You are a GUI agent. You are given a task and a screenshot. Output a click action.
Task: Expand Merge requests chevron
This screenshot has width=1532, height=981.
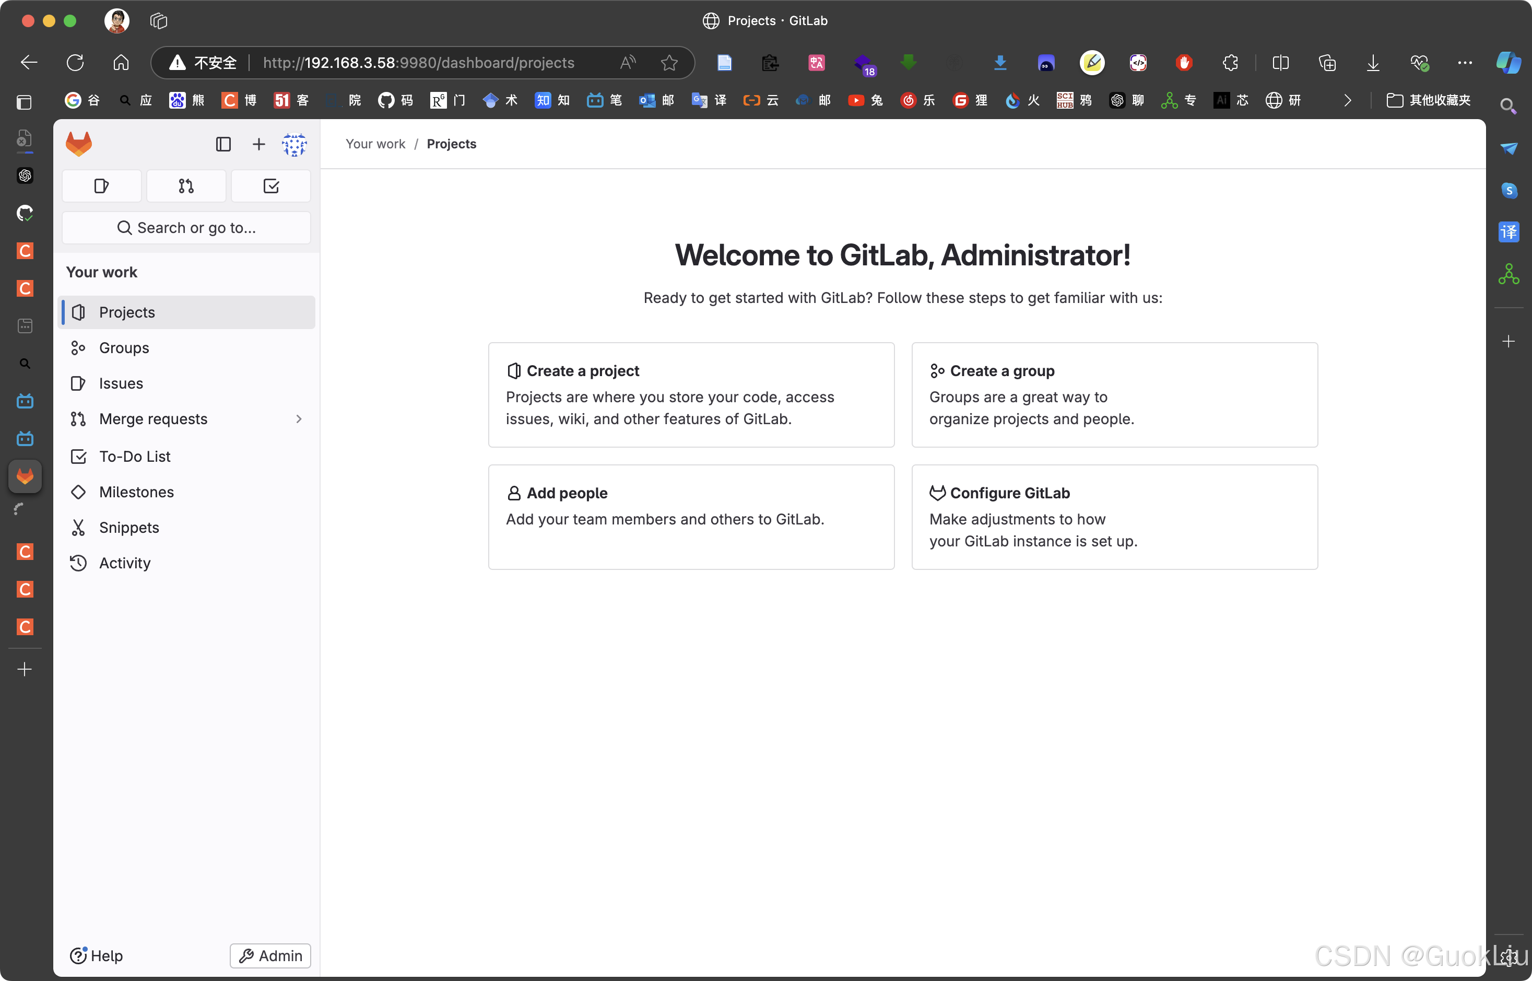pos(298,419)
